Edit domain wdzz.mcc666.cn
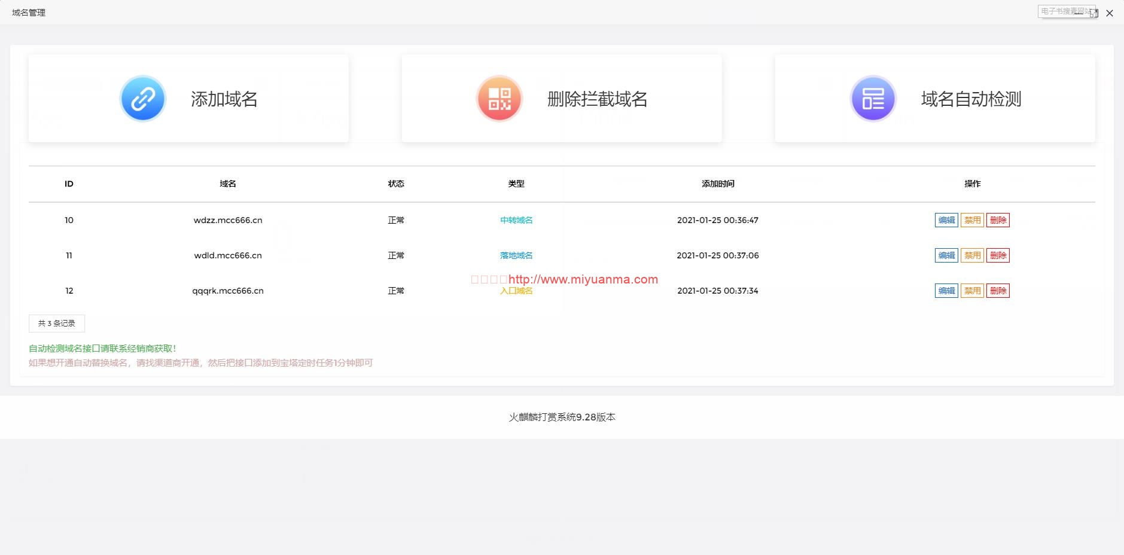This screenshot has height=555, width=1124. coord(946,220)
